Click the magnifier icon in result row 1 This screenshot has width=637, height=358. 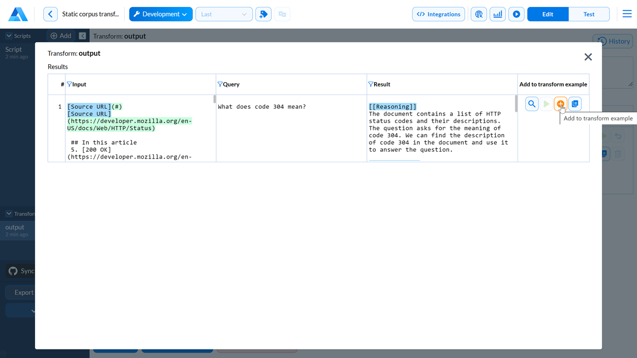(x=532, y=104)
